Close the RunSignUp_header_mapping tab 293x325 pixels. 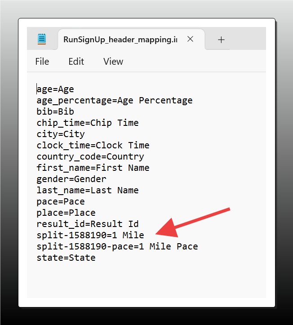(x=190, y=39)
